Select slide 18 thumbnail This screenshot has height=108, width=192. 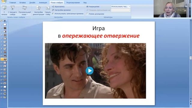point(5,83)
